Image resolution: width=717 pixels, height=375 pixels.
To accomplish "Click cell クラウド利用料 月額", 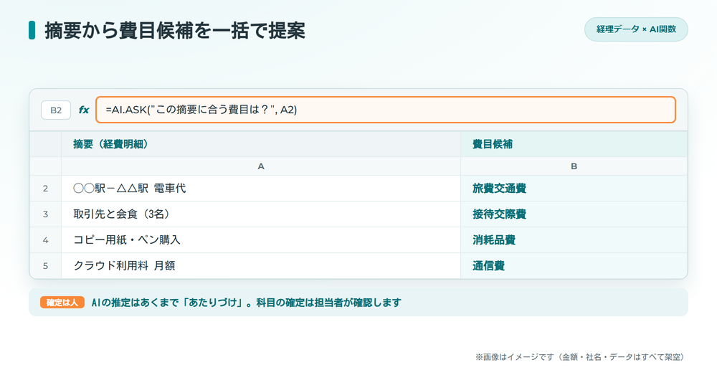I will coord(261,266).
